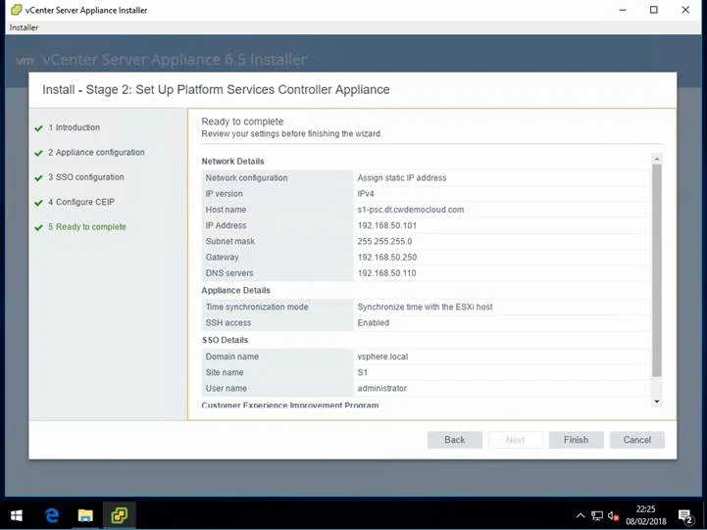Click 'Assign static IP address' value
The height and width of the screenshot is (530, 707).
[402, 177]
